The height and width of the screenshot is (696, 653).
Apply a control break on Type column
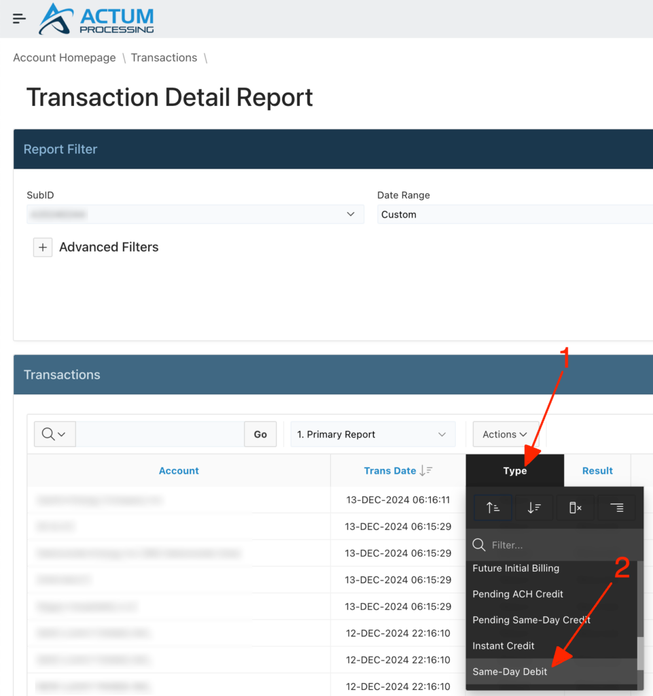tap(617, 507)
